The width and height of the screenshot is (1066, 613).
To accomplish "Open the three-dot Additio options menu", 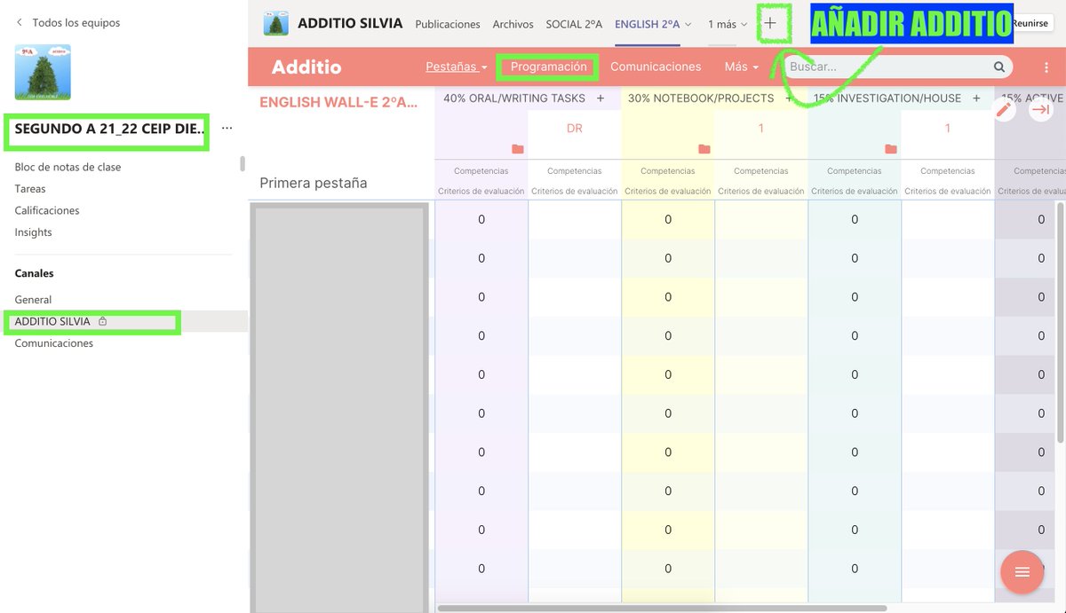I will click(1046, 67).
